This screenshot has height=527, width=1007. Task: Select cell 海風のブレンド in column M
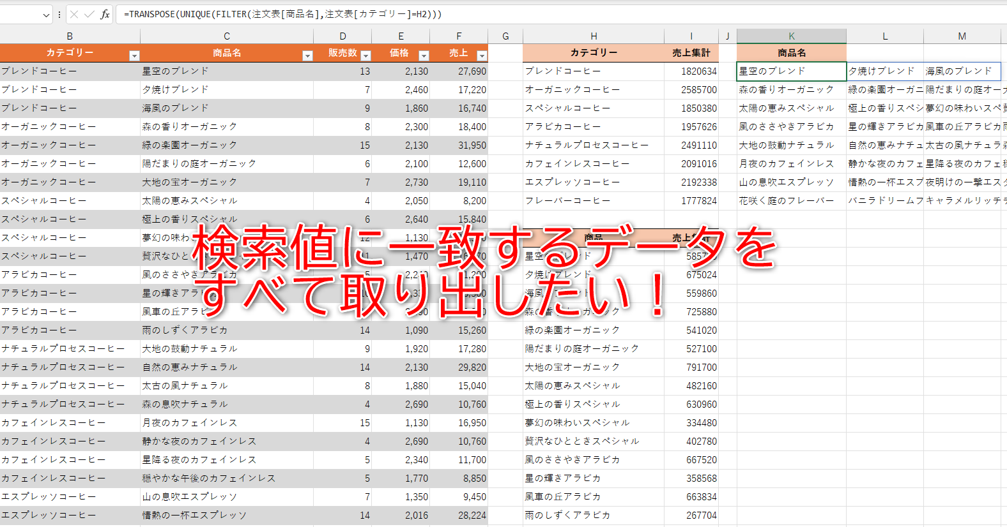pyautogui.click(x=962, y=71)
